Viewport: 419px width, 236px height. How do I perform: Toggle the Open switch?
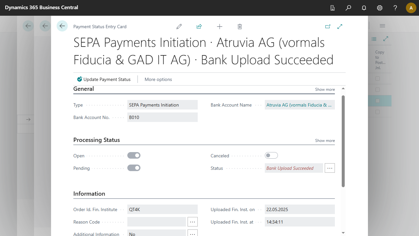[134, 156]
